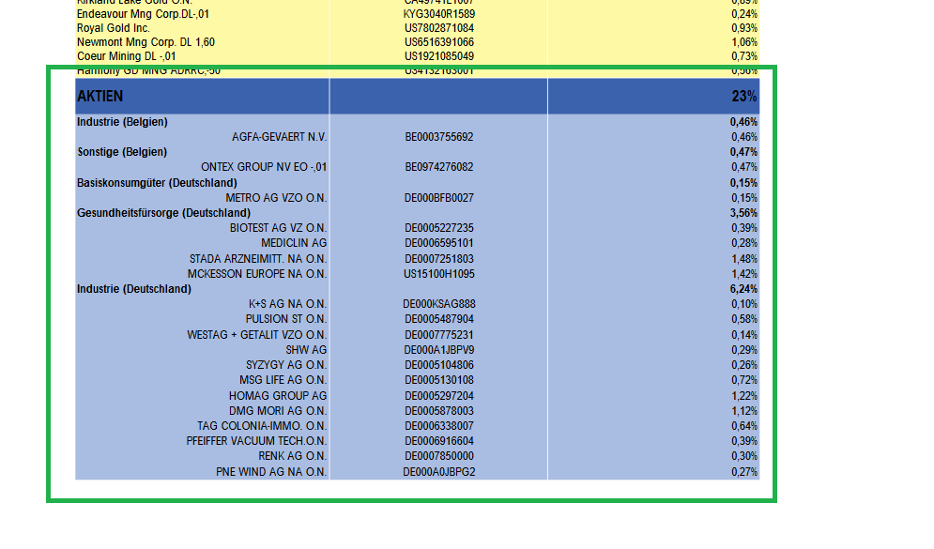
Task: Select ISIN DE000KSAG888
Action: pos(439,304)
